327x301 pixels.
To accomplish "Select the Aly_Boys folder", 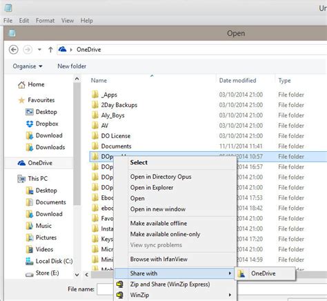I will coord(112,115).
